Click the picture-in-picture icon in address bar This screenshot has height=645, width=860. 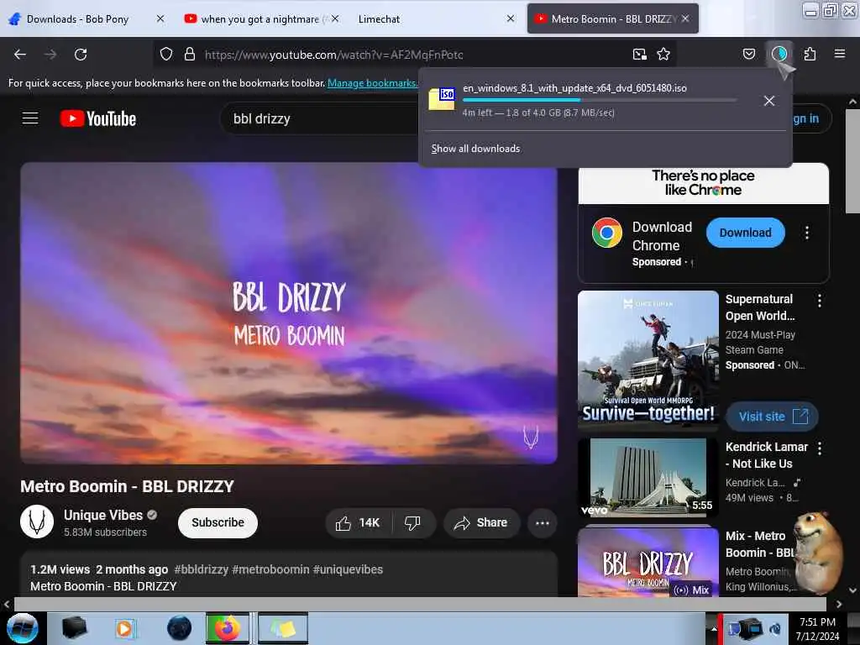pos(639,55)
